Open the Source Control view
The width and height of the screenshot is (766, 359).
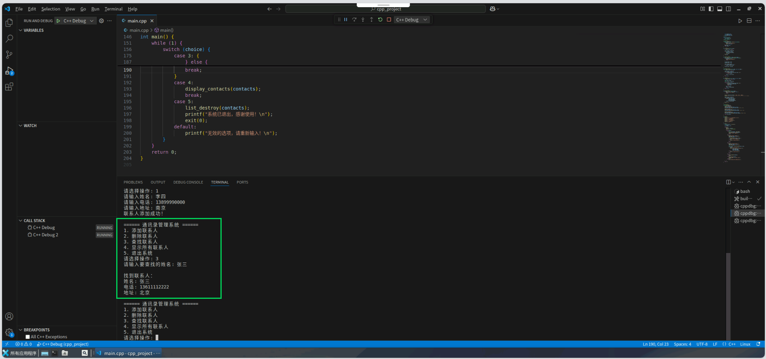tap(9, 55)
